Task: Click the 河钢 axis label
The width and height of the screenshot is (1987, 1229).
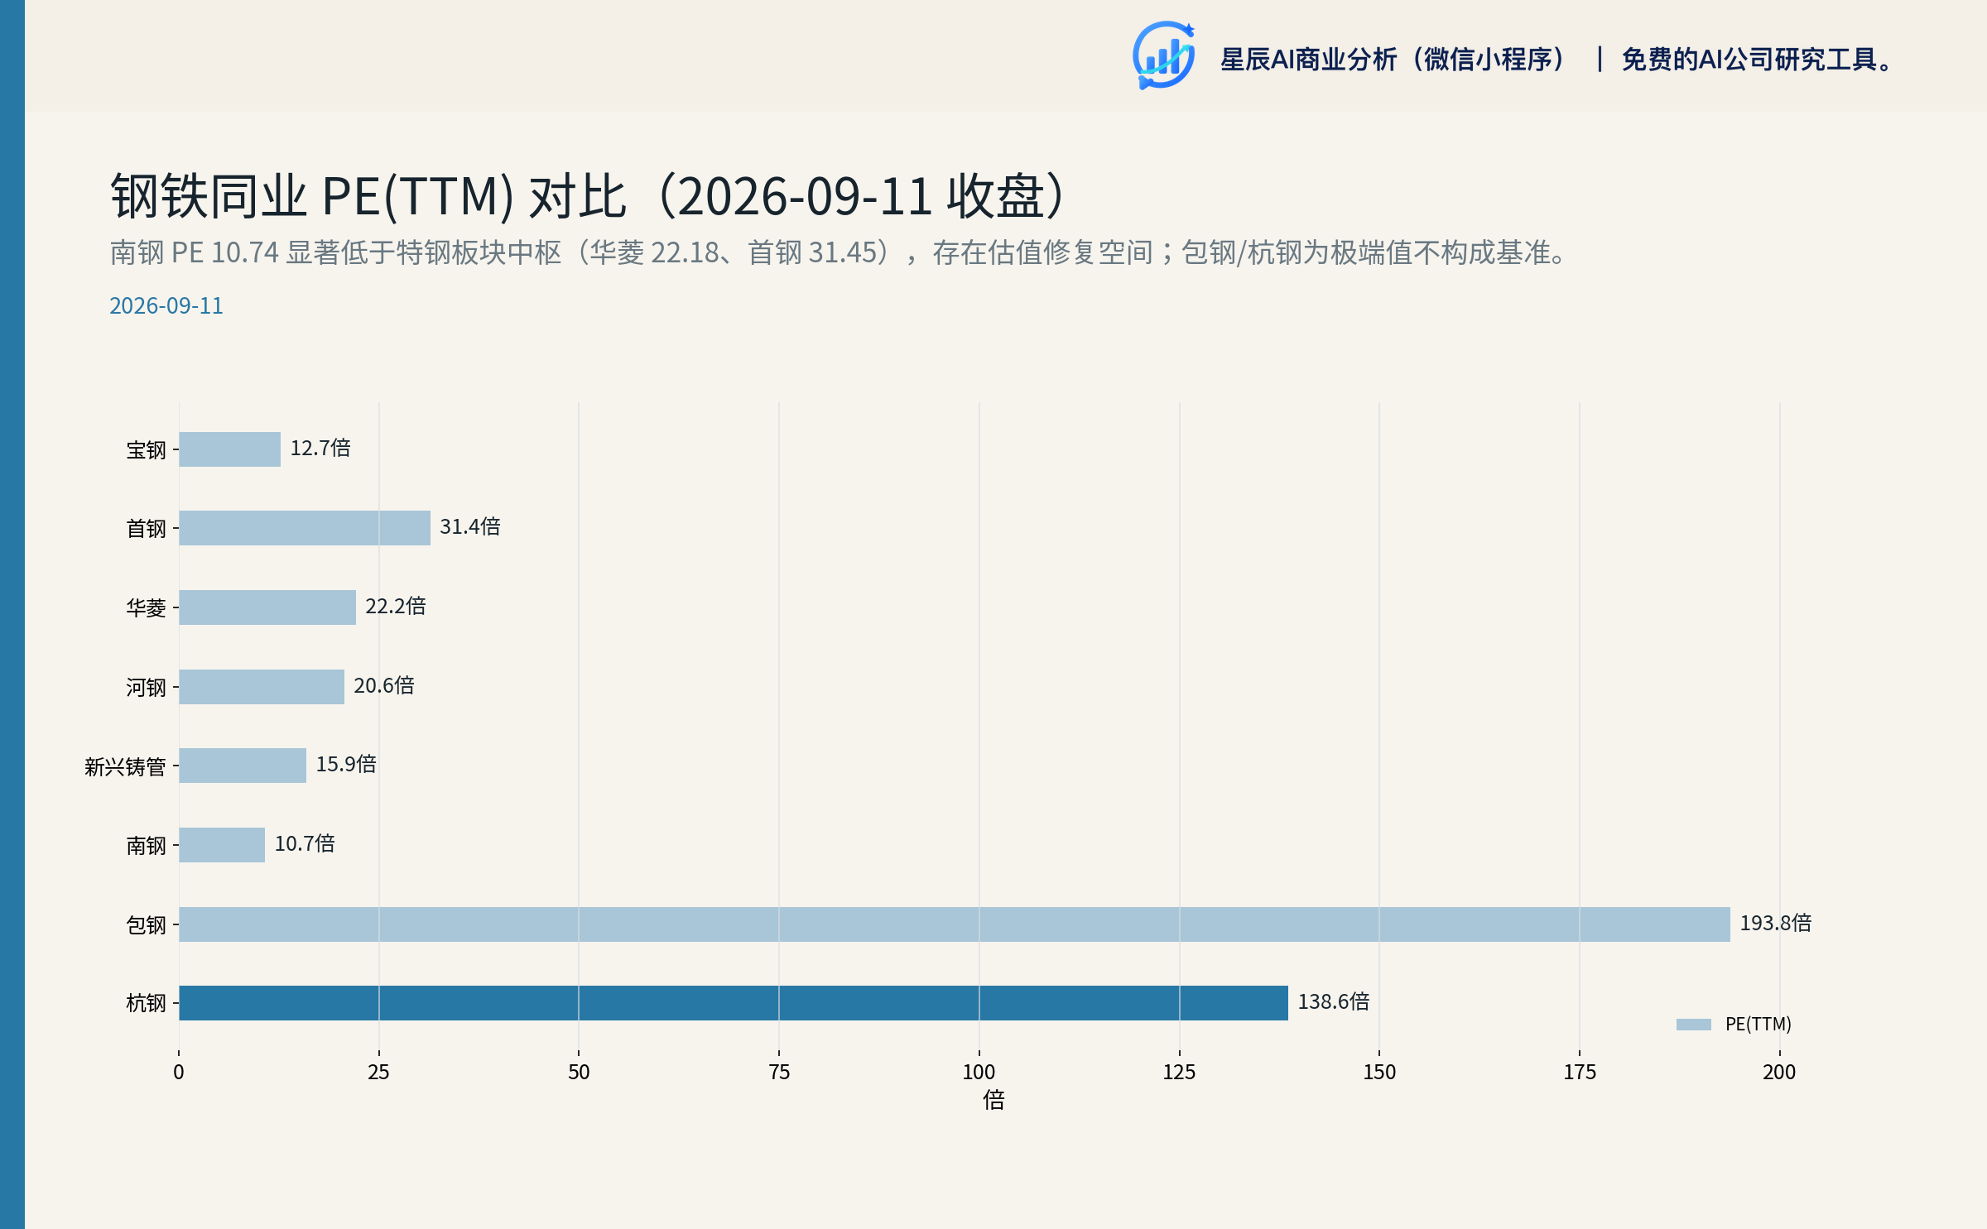Action: click(146, 688)
